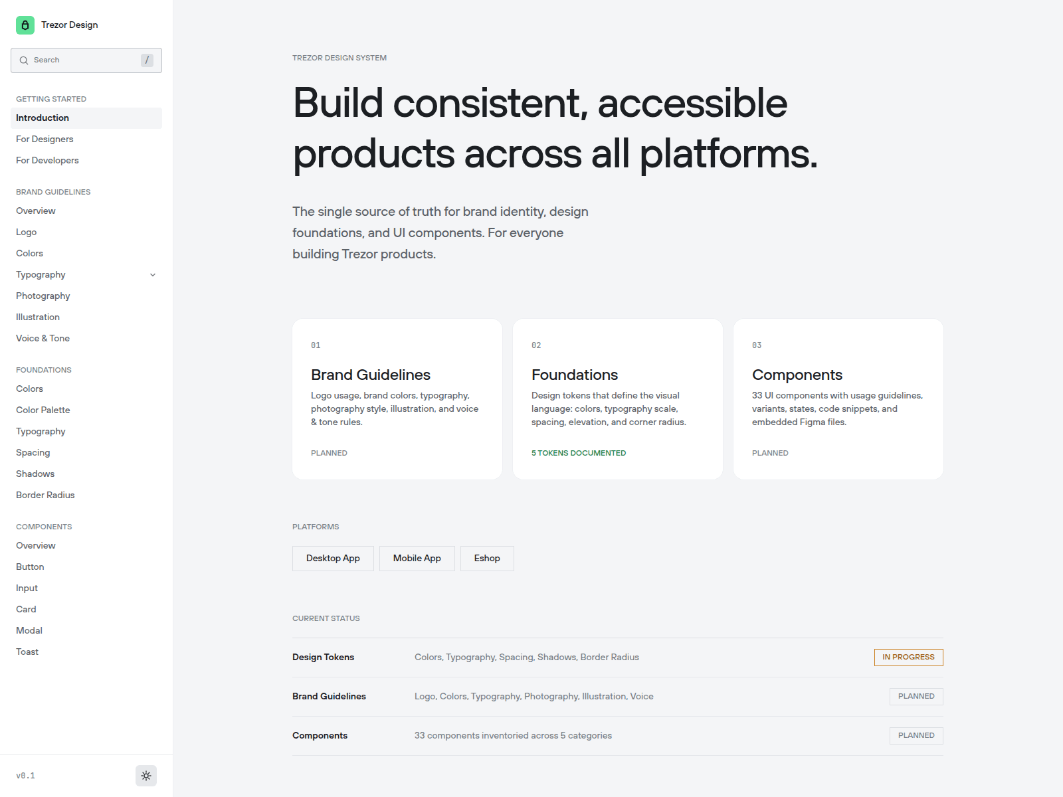Select the Desktop App platform button
Image resolution: width=1063 pixels, height=797 pixels.
333,559
